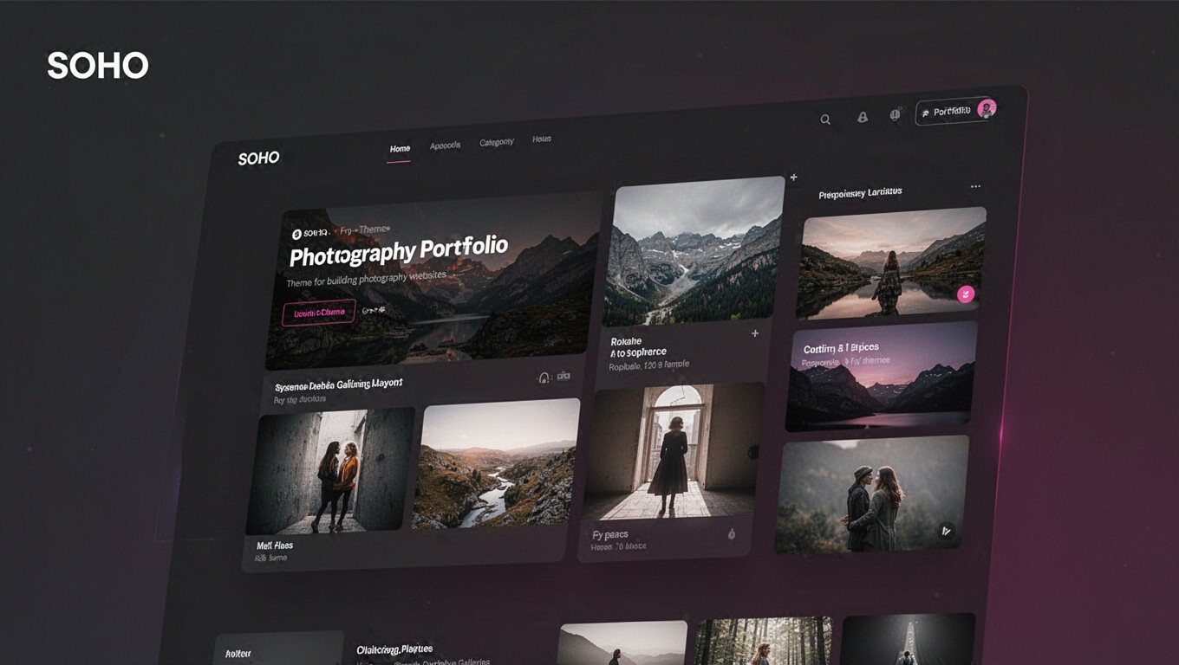
Task: Open the Category tab in navigation
Action: [497, 142]
